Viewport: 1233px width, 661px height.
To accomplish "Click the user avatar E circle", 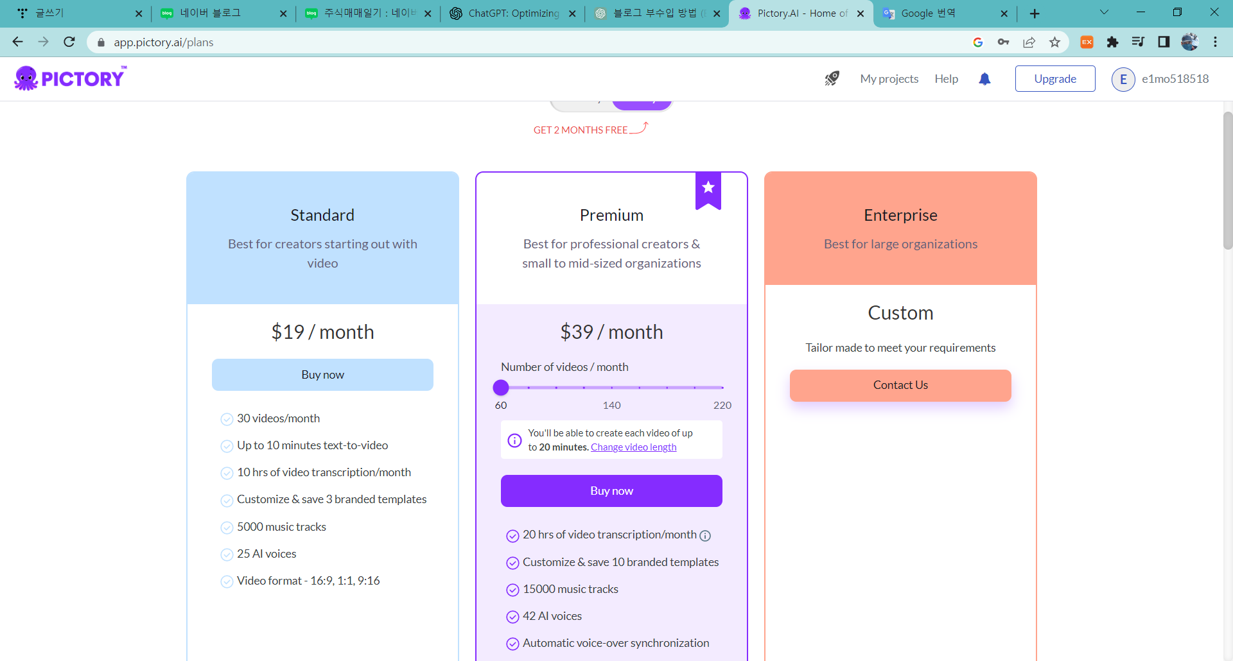I will pyautogui.click(x=1123, y=79).
